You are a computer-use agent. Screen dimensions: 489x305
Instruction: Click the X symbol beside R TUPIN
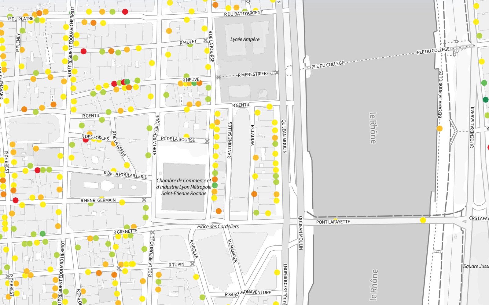pos(192,264)
